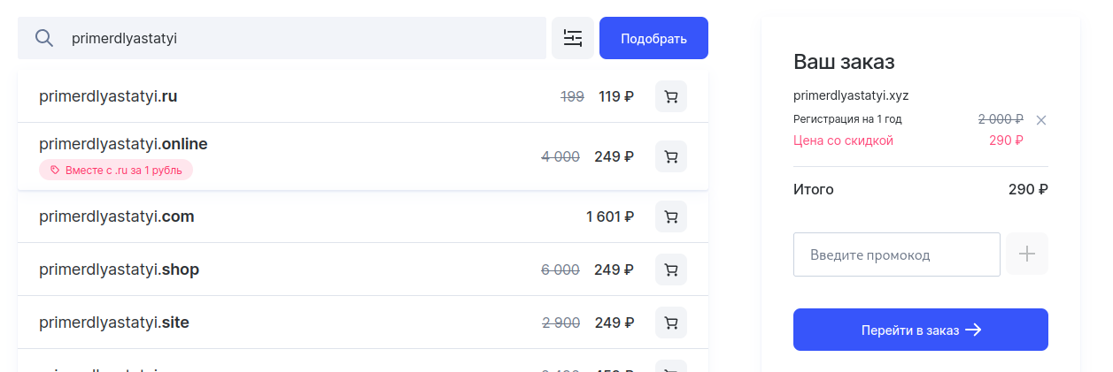The image size is (1113, 372).
Task: Click the 'Вместе с .ru за 1 рубль' badge
Action: pos(116,171)
